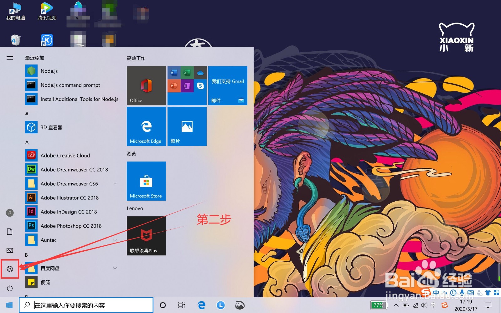Click the letter B section header

pyautogui.click(x=27, y=255)
